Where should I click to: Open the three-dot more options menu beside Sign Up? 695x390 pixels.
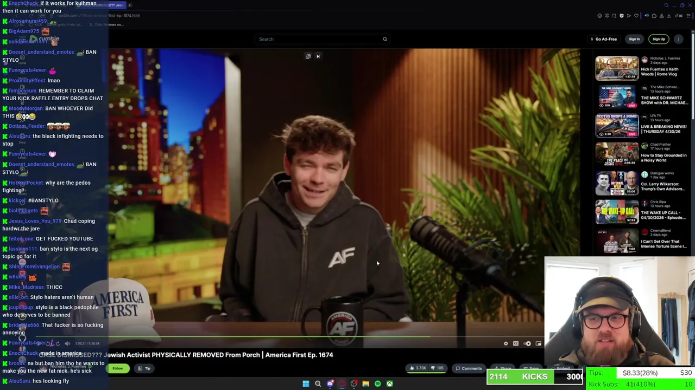[679, 39]
